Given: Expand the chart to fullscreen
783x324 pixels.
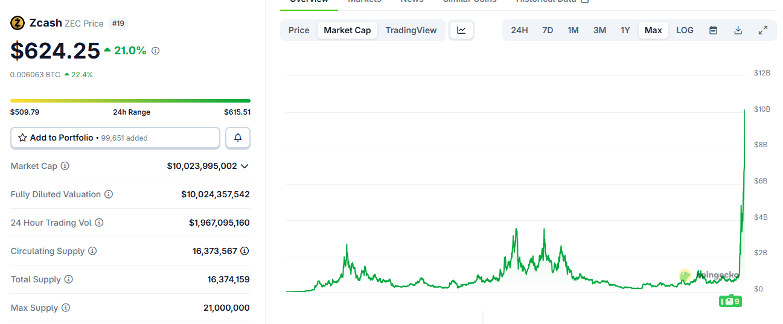Looking at the screenshot, I should (763, 30).
